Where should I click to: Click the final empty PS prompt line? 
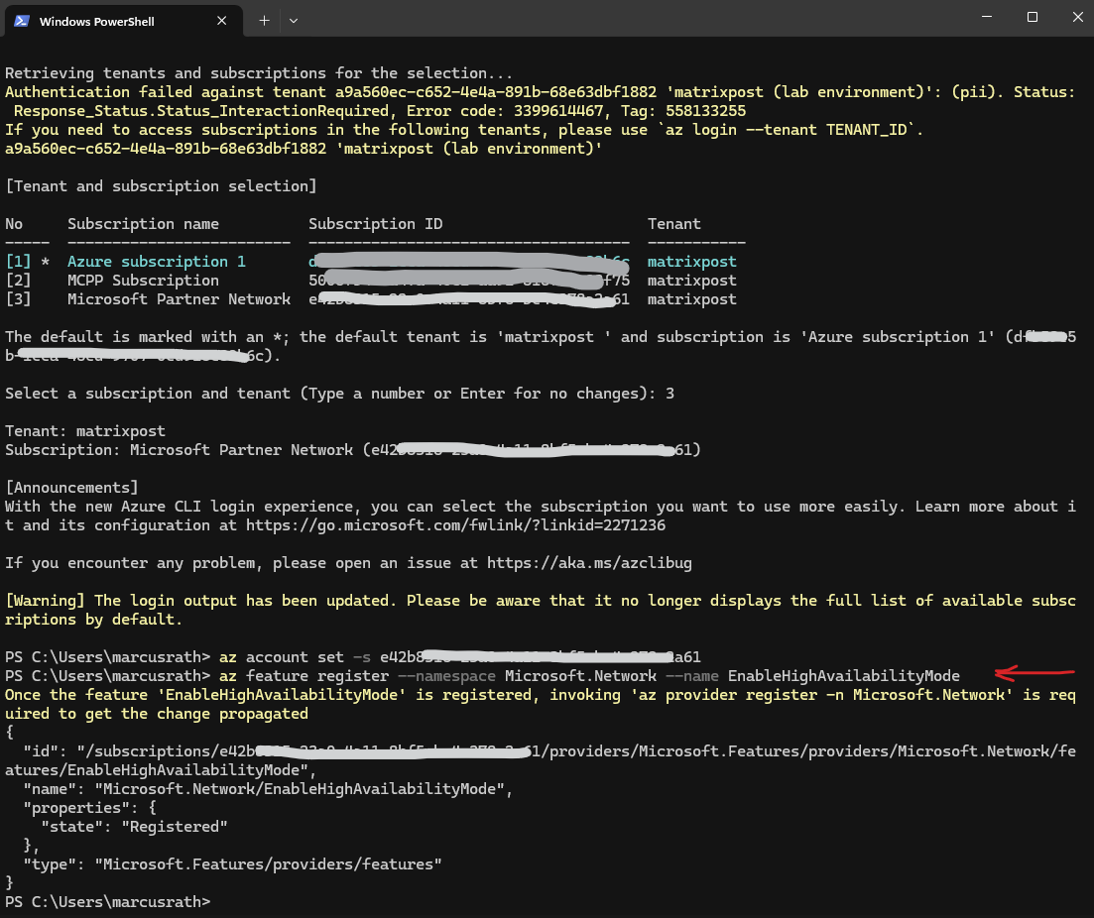click(107, 902)
